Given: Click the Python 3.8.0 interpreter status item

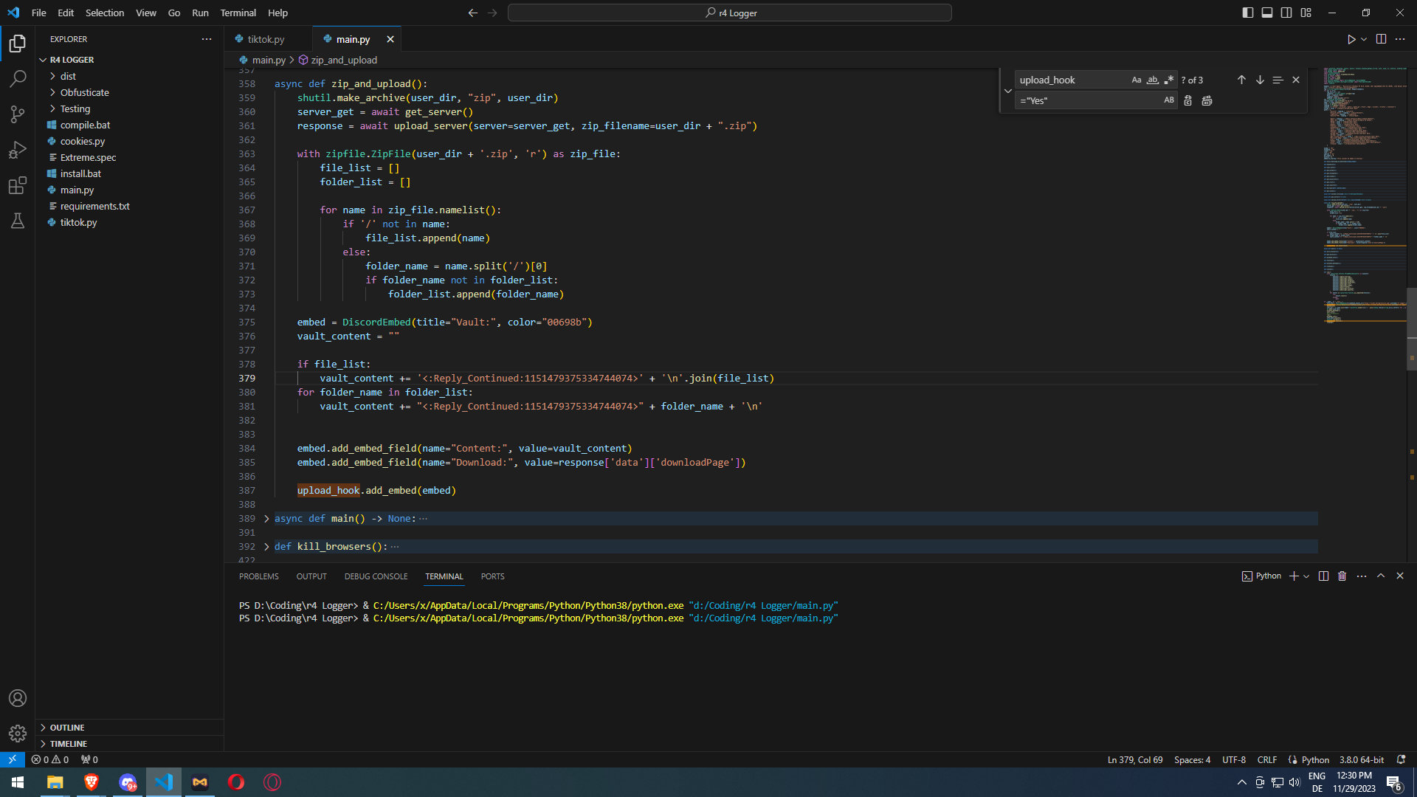Looking at the screenshot, I should click(x=1361, y=759).
